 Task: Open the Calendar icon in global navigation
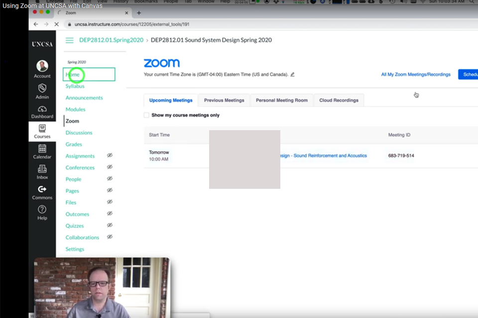point(42,149)
